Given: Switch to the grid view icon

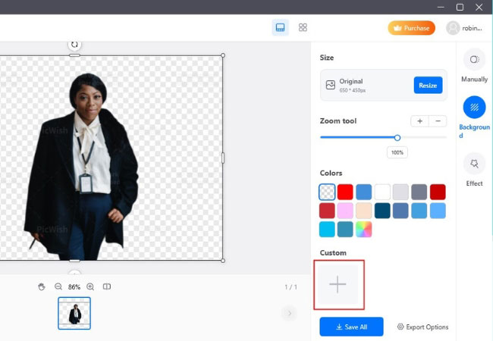Looking at the screenshot, I should coord(303,28).
